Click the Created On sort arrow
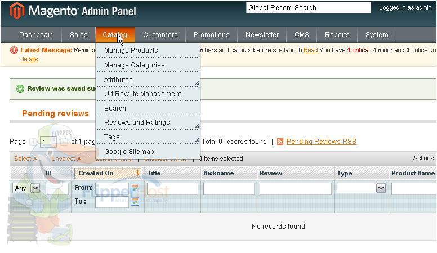This screenshot has height=253, width=437. pyautogui.click(x=137, y=173)
